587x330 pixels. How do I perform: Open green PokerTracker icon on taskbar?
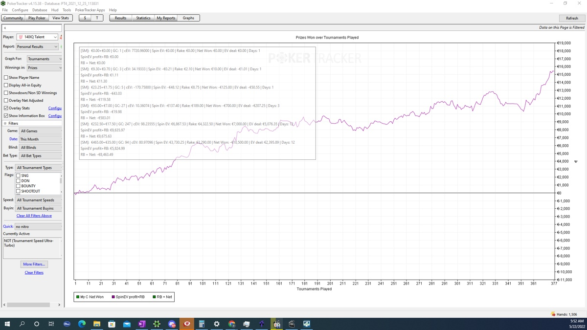[157, 324]
